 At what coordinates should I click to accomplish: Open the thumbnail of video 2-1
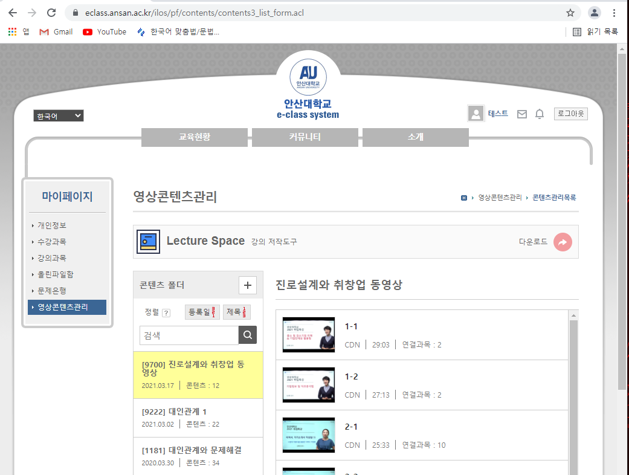[309, 435]
